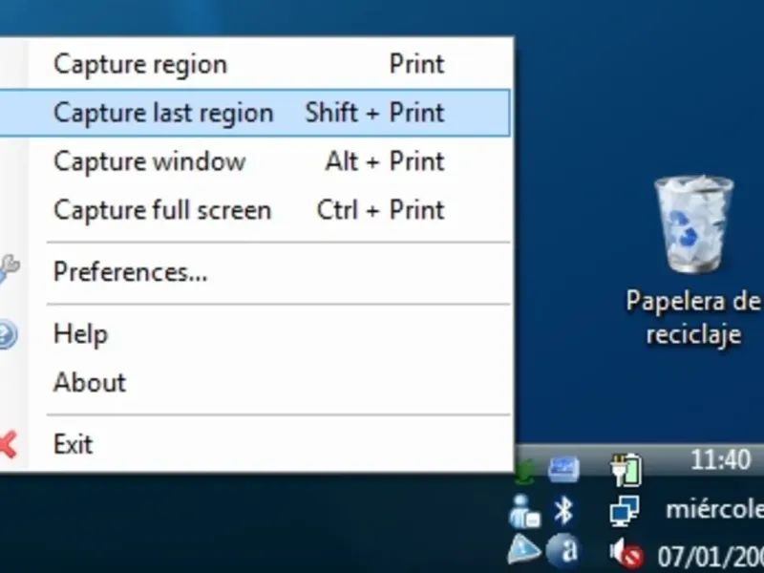Click the green arrow tray icon

(x=526, y=472)
